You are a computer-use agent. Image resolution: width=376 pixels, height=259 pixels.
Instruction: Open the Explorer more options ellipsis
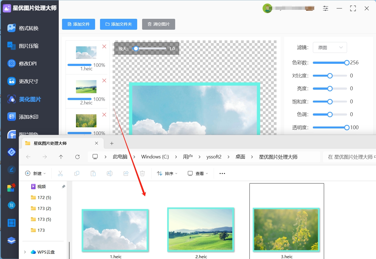pyautogui.click(x=222, y=173)
